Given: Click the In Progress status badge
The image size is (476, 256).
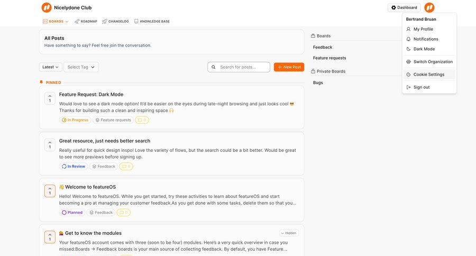Looking at the screenshot, I should (75, 120).
